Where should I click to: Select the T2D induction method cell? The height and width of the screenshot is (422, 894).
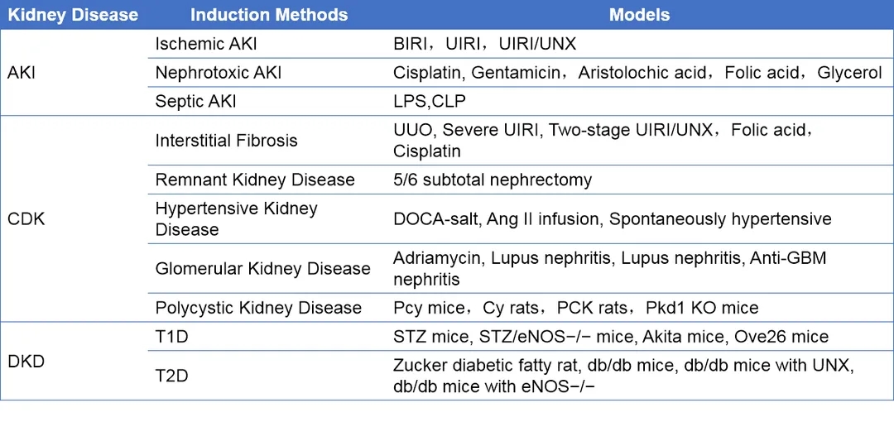pos(171,376)
